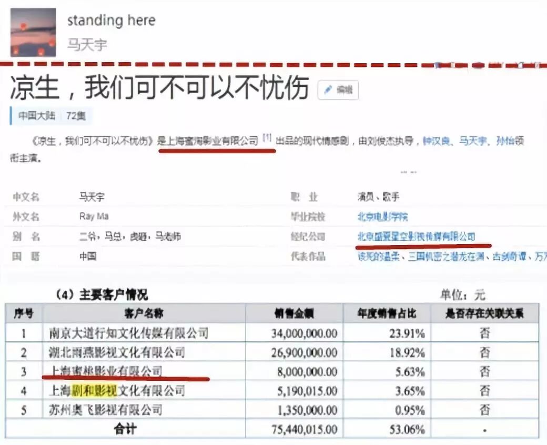547x445 pixels.
Task: Open the 三国机密之潜龙在渊 link
Action: [446, 257]
